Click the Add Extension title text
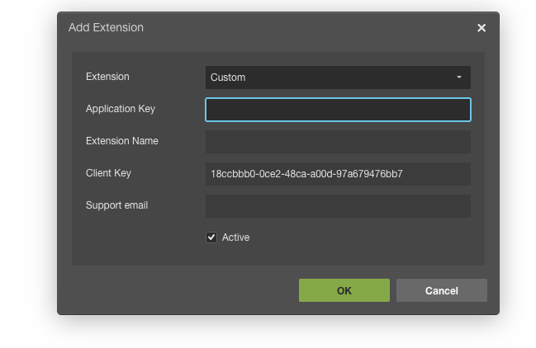Image resolution: width=536 pixels, height=348 pixels. (x=106, y=27)
